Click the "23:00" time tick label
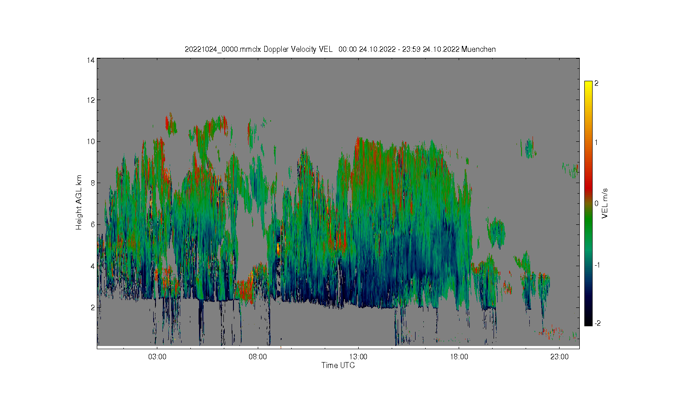 point(559,357)
